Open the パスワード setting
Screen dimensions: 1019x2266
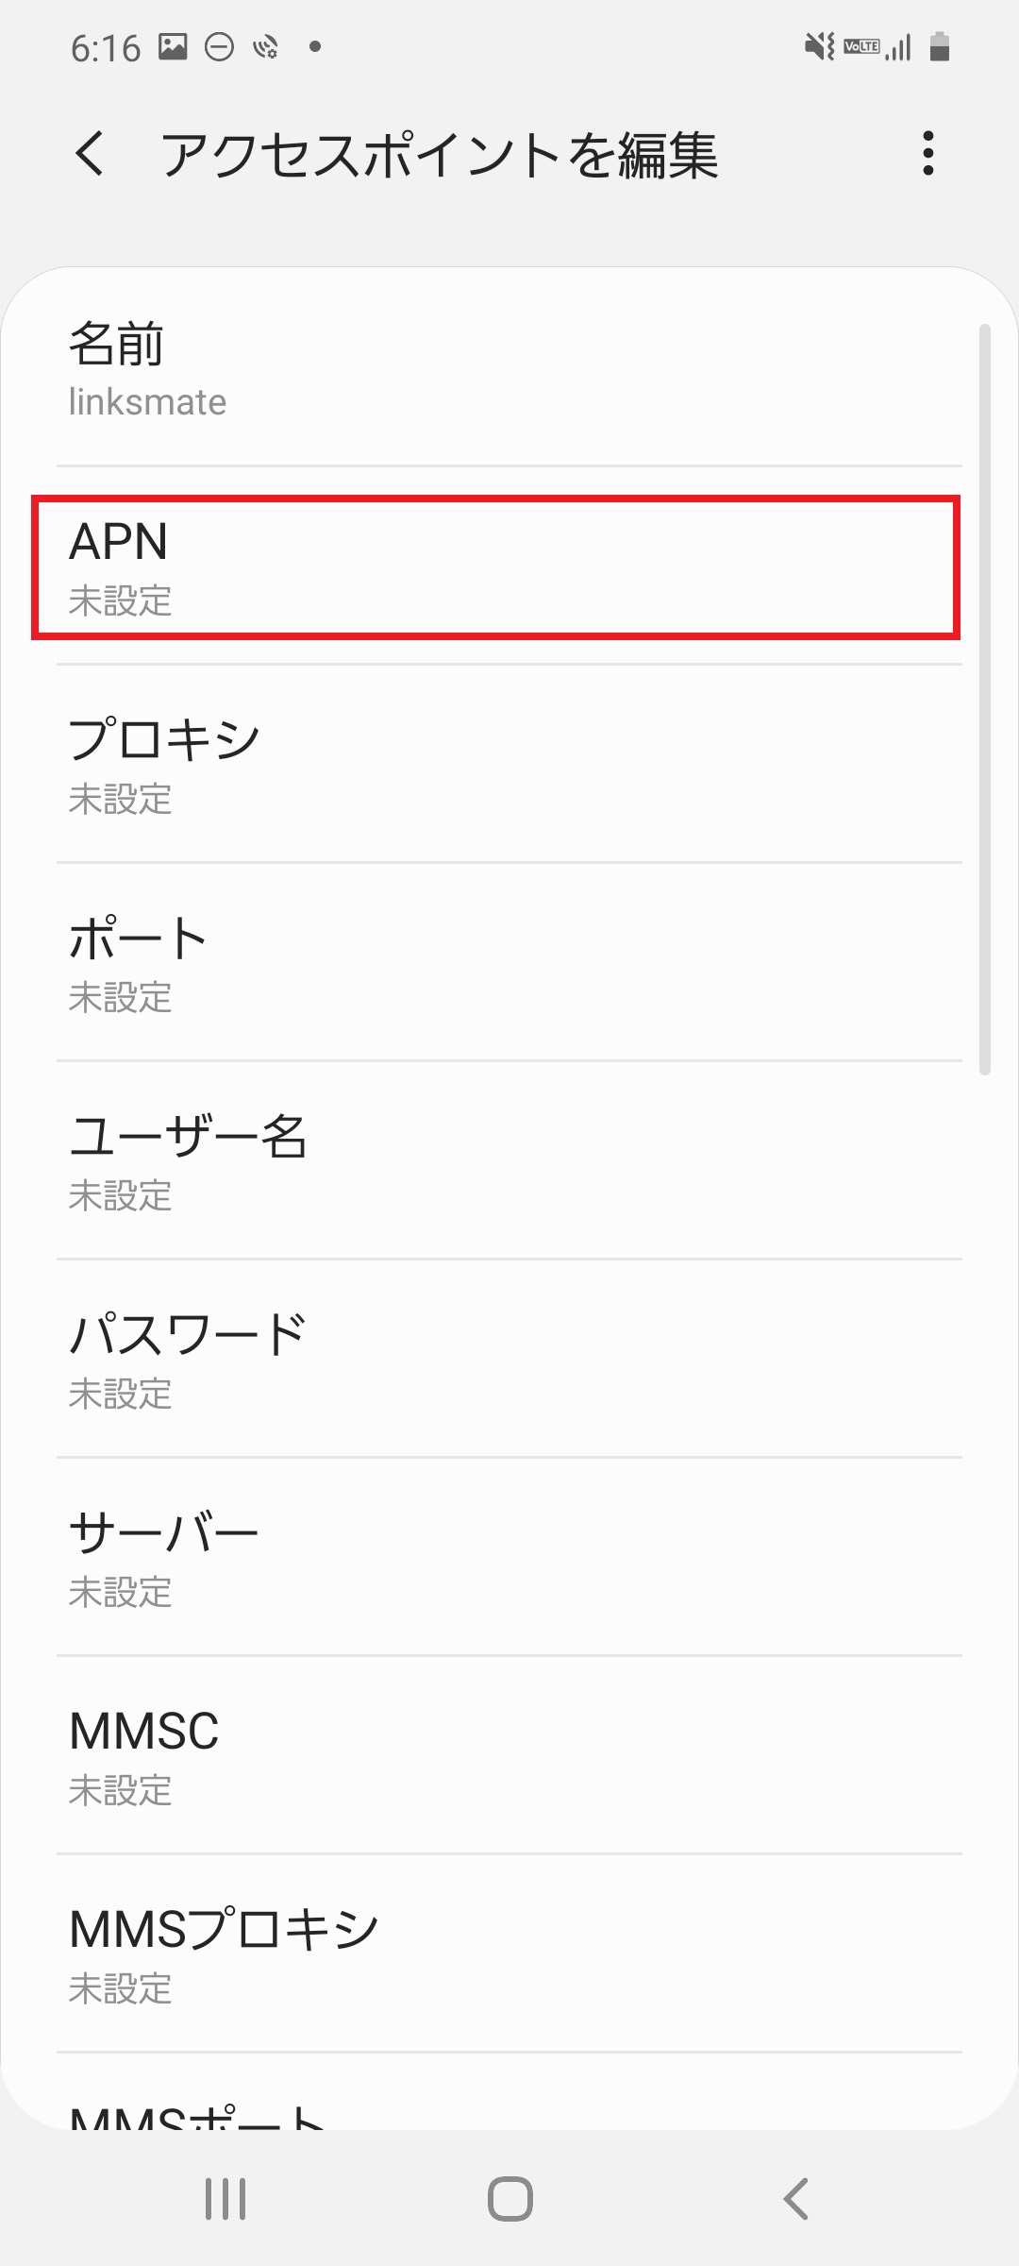tap(509, 1360)
